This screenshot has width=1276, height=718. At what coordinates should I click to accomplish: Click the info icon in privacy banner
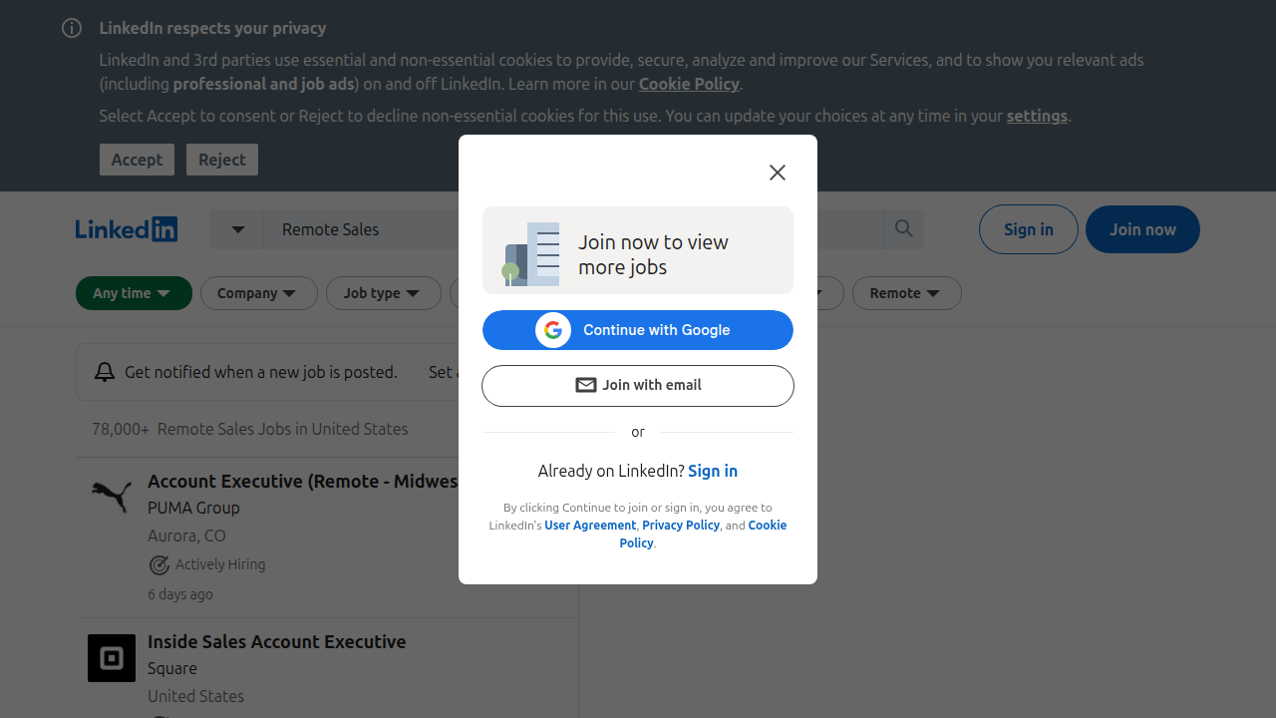[x=72, y=28]
